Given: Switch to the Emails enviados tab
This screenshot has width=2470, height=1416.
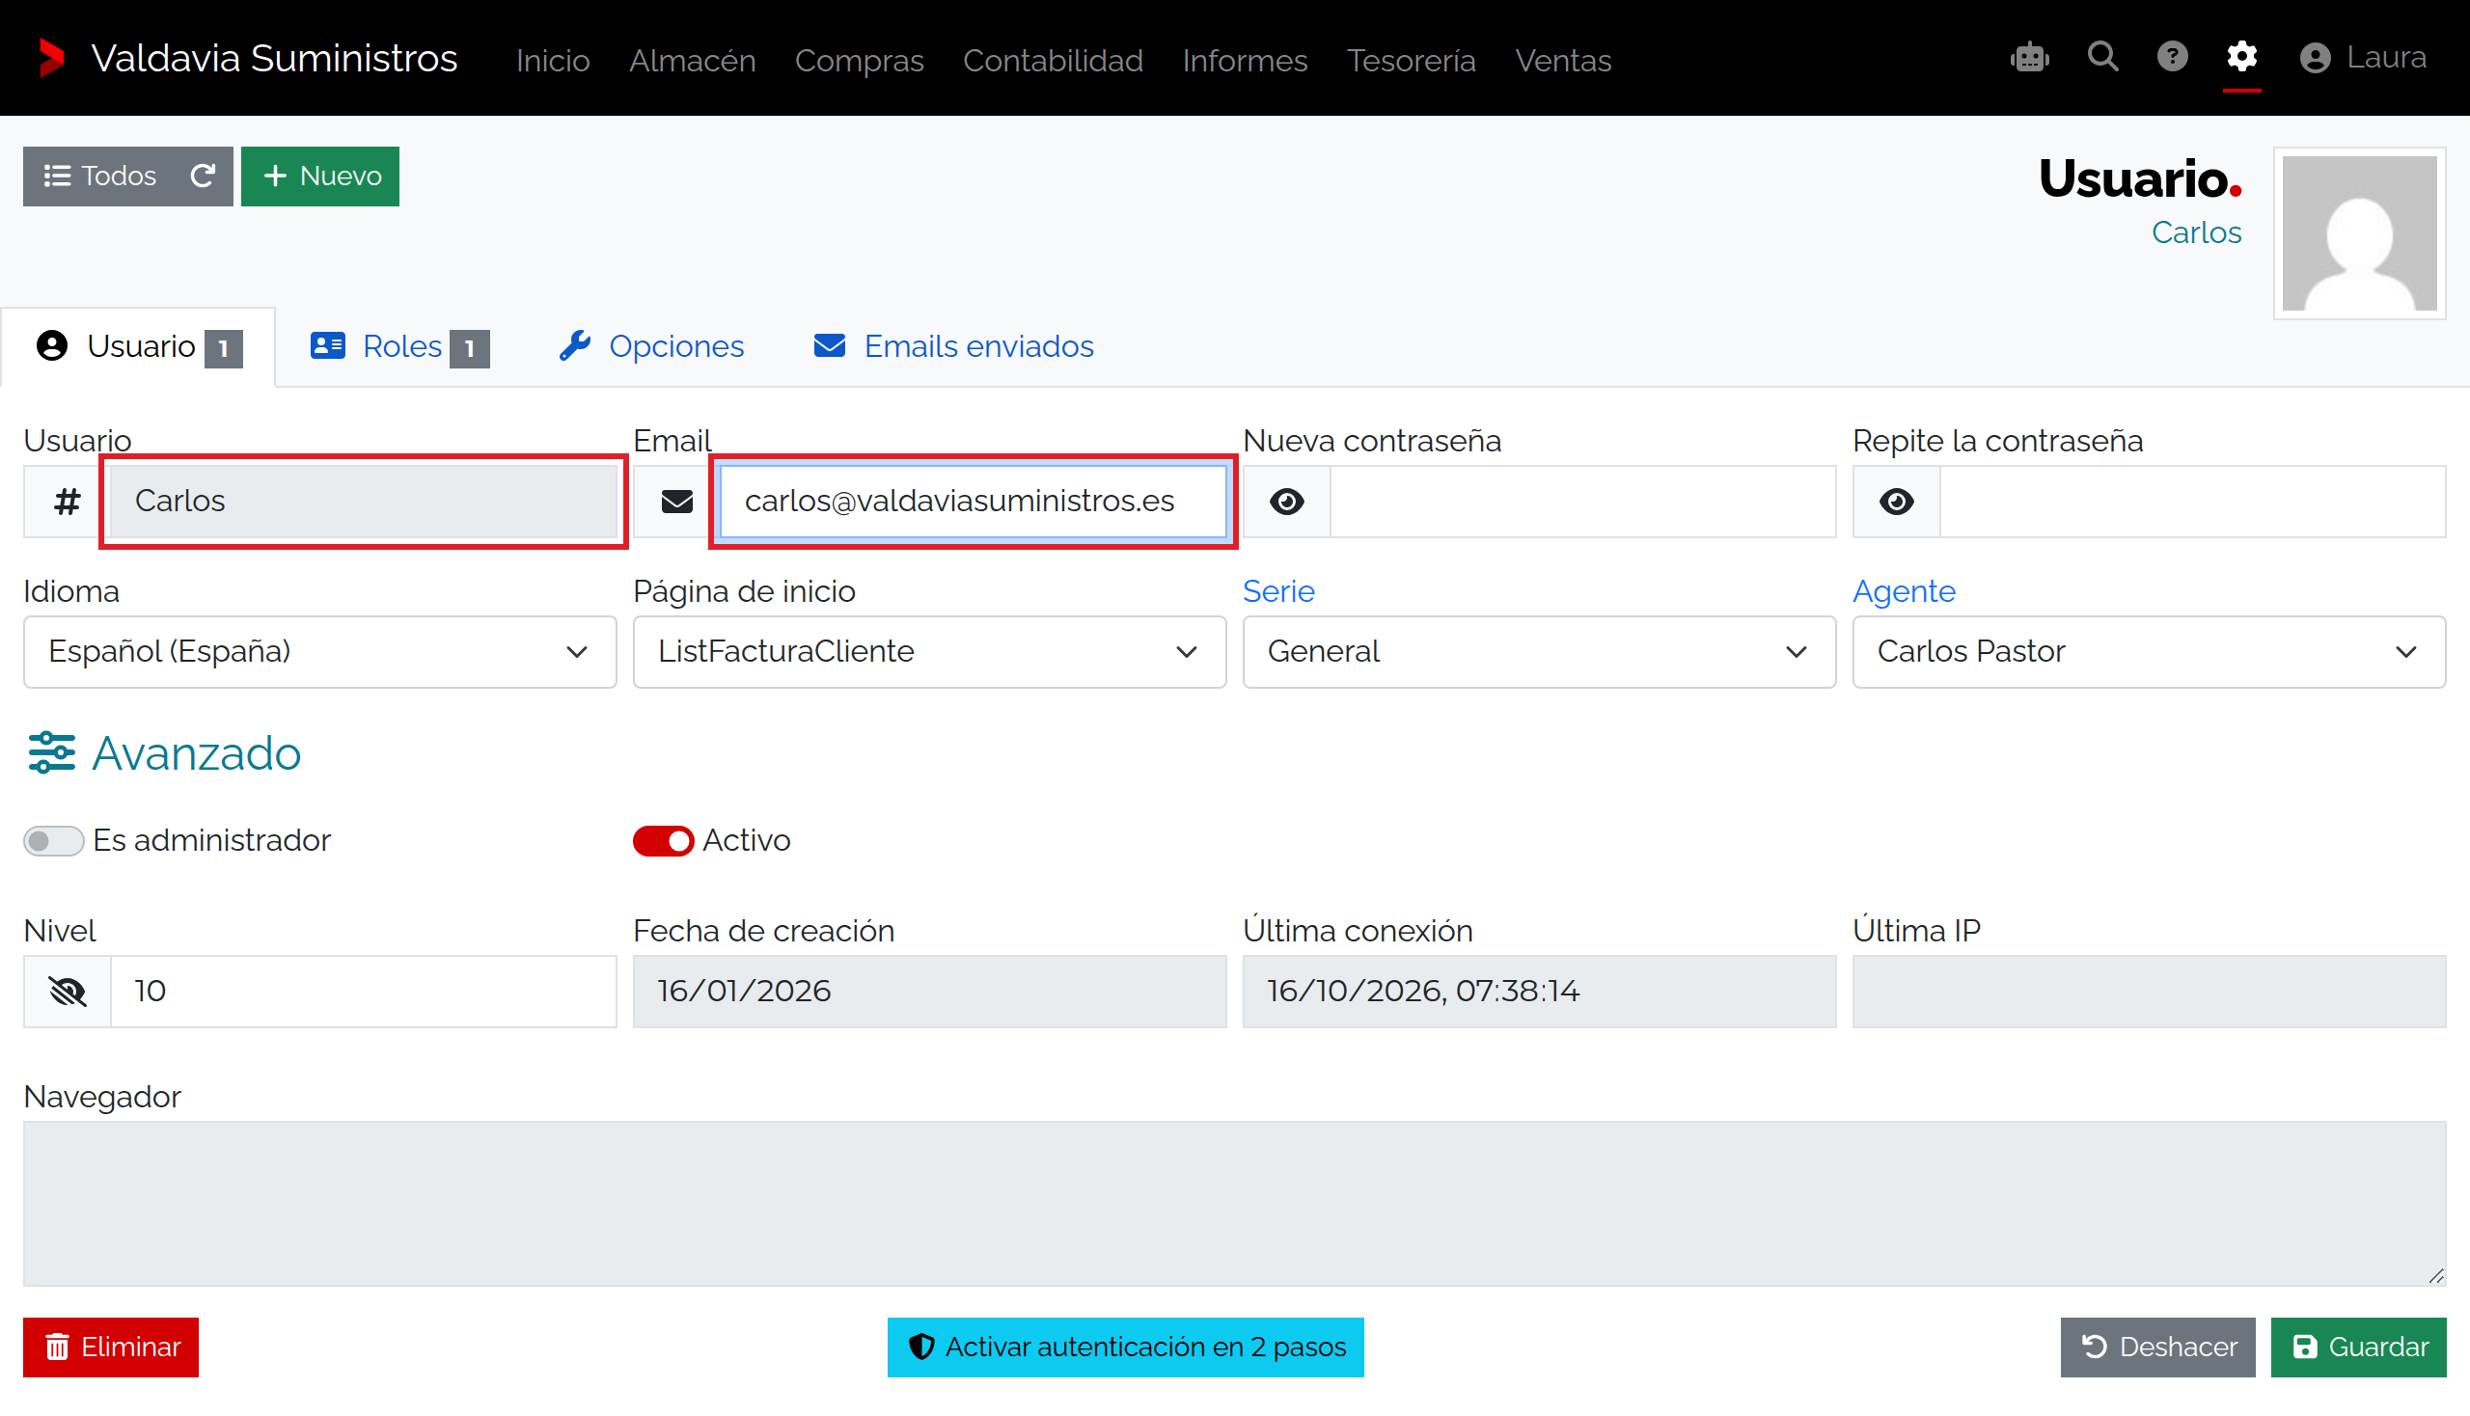Looking at the screenshot, I should click(953, 347).
